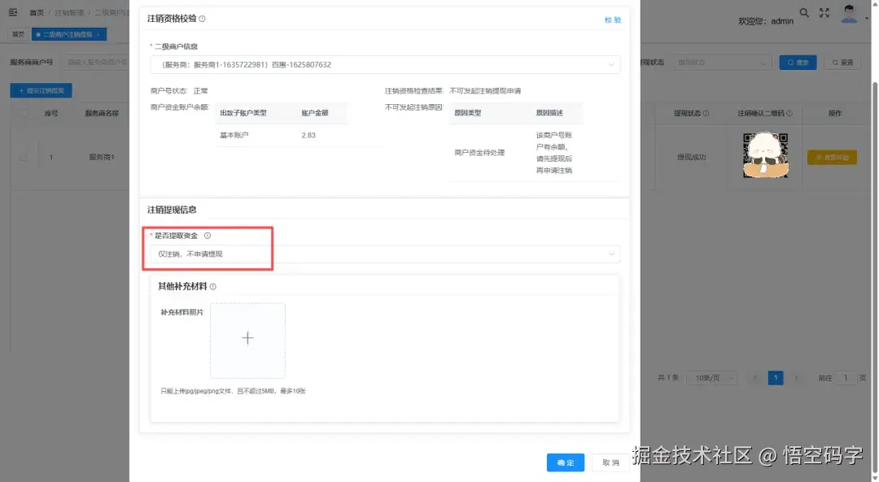Viewport: 879px width, 482px height.
Task: Click the plus icon to upload 补充材料照片
Action: [x=247, y=339]
